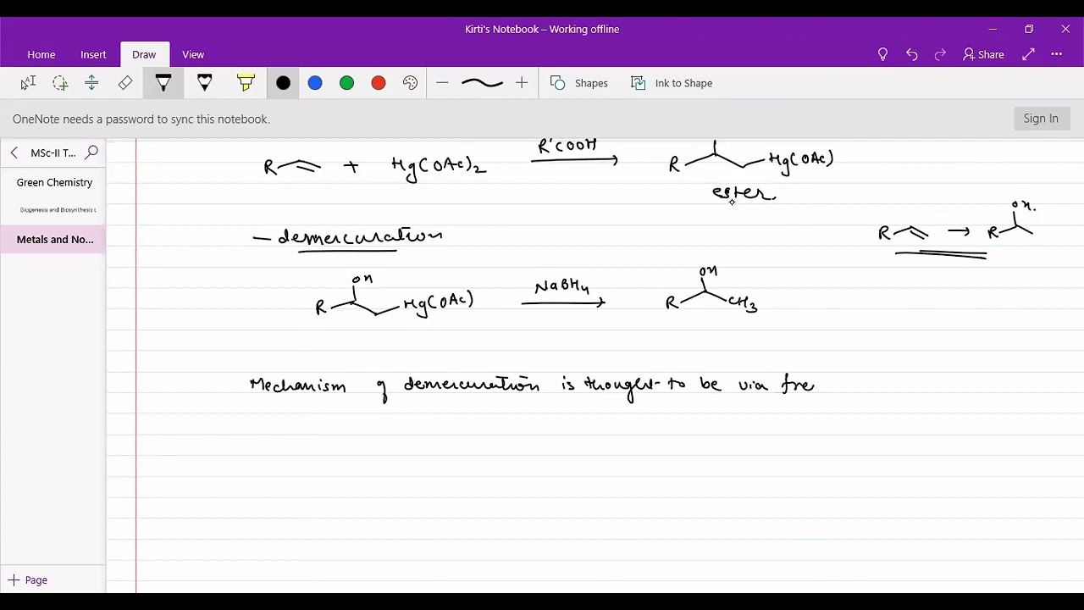The height and width of the screenshot is (610, 1084).
Task: Click the pen stroke thickness preview
Action: 482,83
